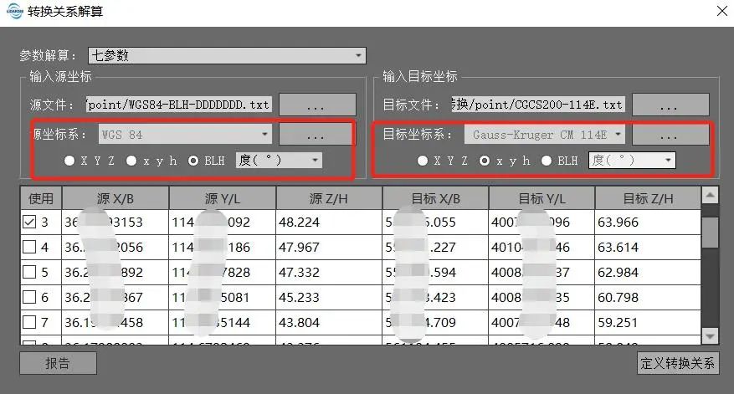The width and height of the screenshot is (734, 394).
Task: Click the table vertical scrollbar thumb
Action: (710, 232)
